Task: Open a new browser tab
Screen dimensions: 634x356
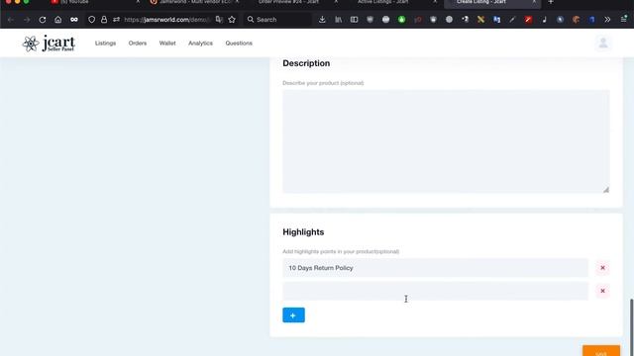Action: (551, 2)
